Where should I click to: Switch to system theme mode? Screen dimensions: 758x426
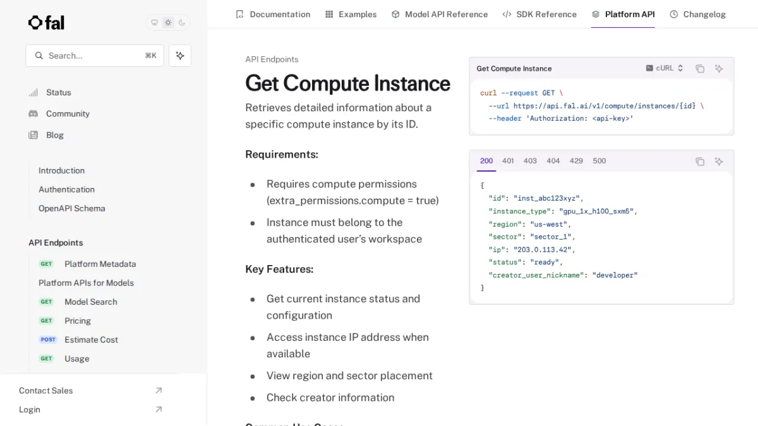tap(154, 23)
